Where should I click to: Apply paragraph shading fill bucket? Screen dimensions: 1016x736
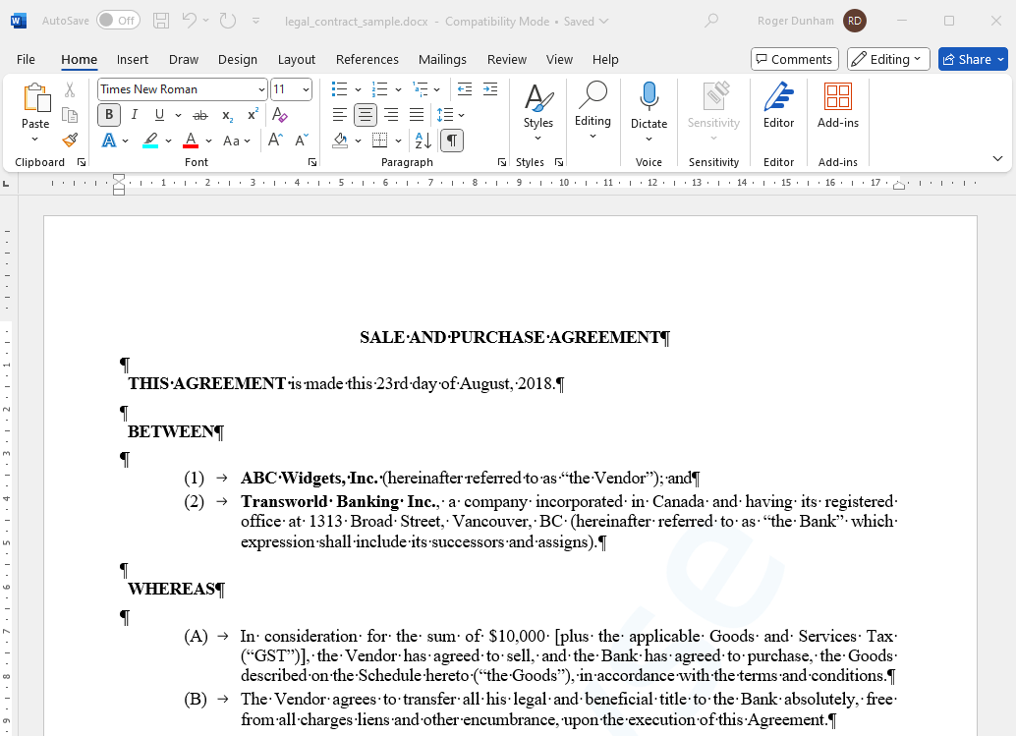pos(340,140)
